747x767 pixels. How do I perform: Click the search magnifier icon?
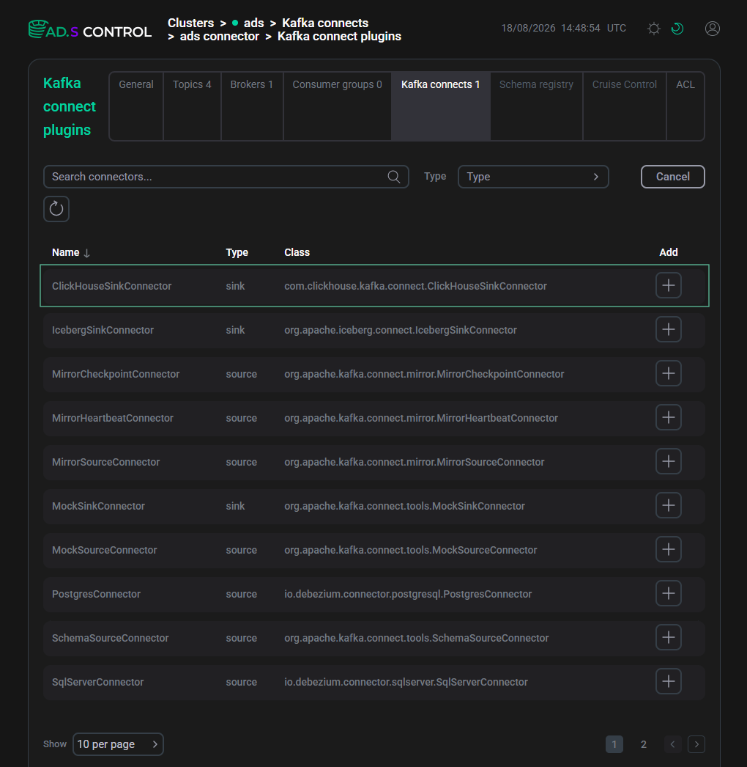tap(394, 177)
